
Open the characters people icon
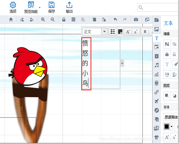click(157, 83)
